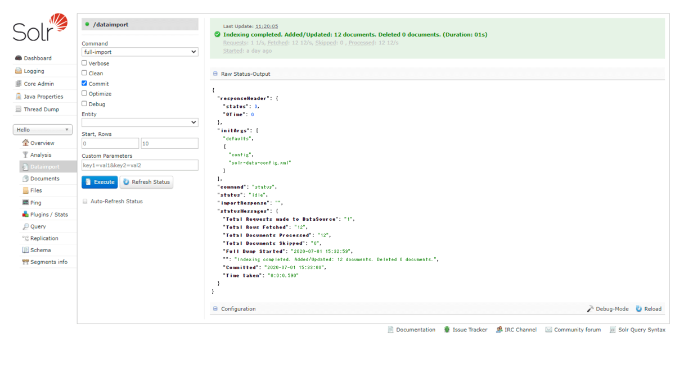Uncheck the Commit checkbox

pos(84,83)
